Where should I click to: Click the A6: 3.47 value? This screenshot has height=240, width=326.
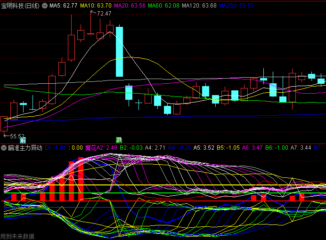point(253,148)
